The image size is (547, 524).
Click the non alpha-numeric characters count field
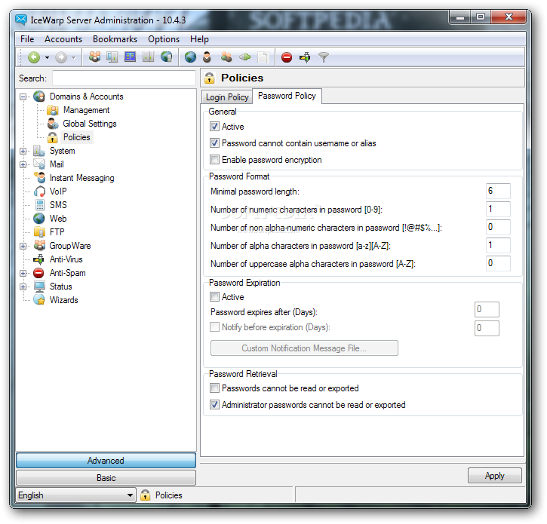pos(498,227)
